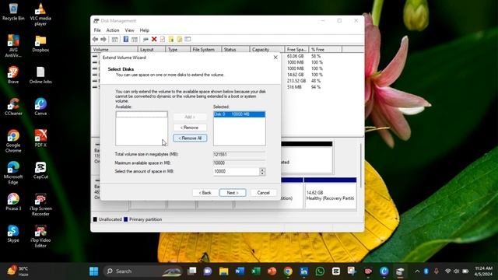The image size is (498, 280).
Task: Open the Action menu
Action: click(112, 30)
